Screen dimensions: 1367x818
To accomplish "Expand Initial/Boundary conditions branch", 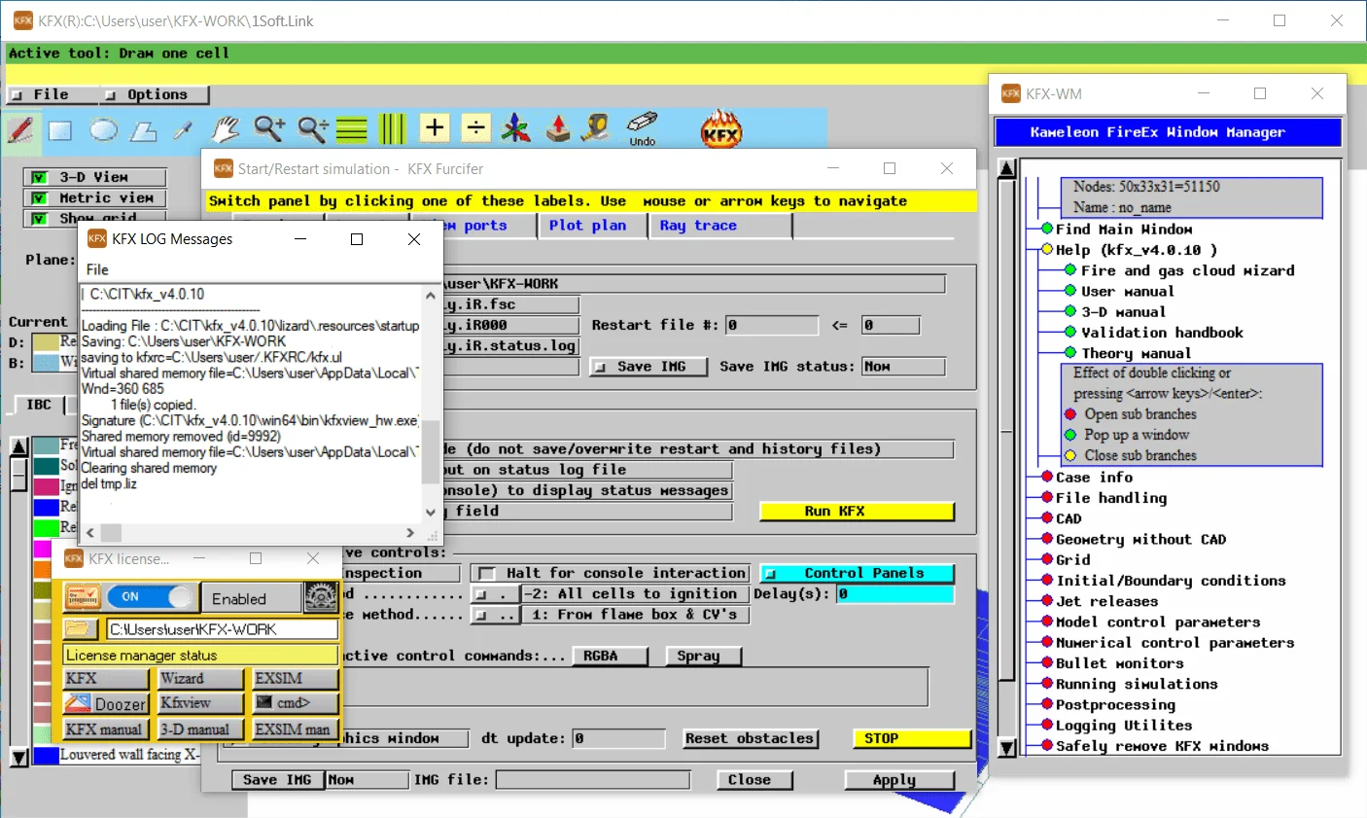I will coord(1047,580).
